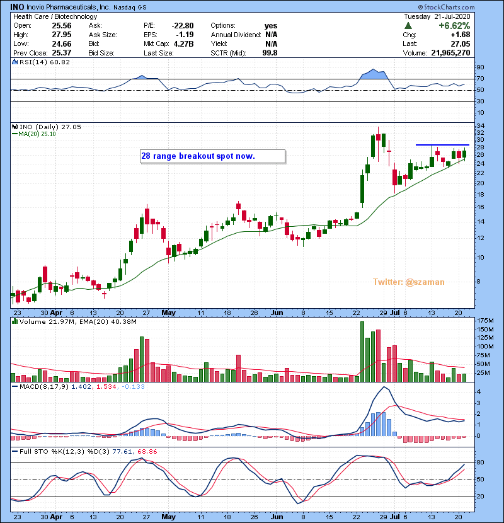Click the Ask Size label
The height and width of the screenshot is (523, 504).
[103, 35]
